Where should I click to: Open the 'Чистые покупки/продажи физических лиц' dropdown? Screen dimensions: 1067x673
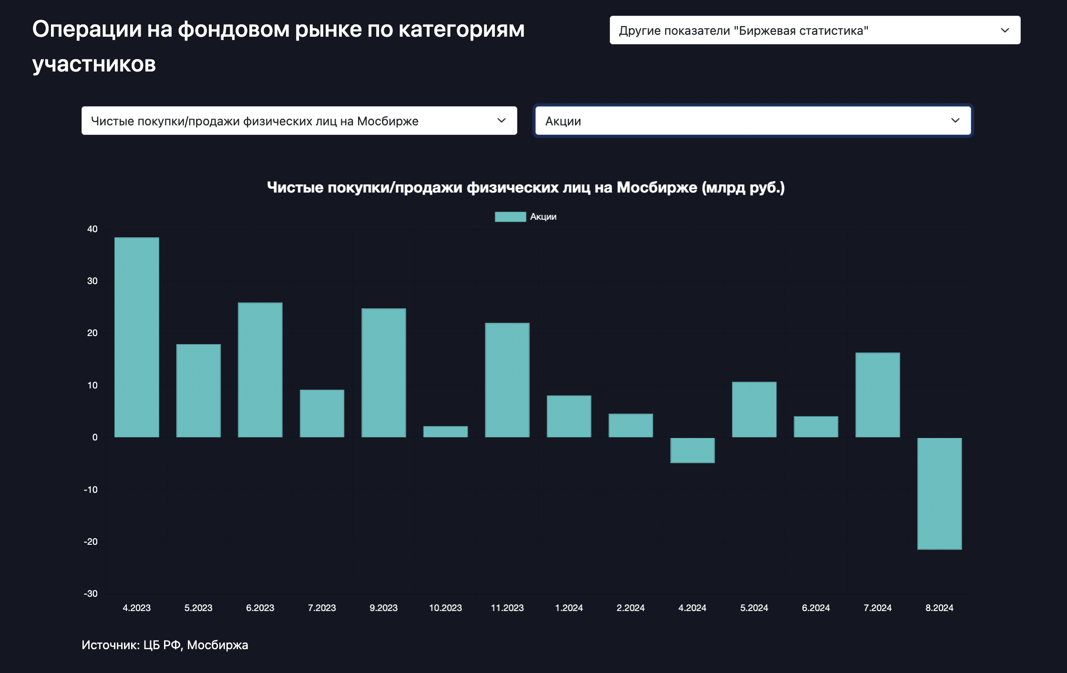click(x=299, y=121)
